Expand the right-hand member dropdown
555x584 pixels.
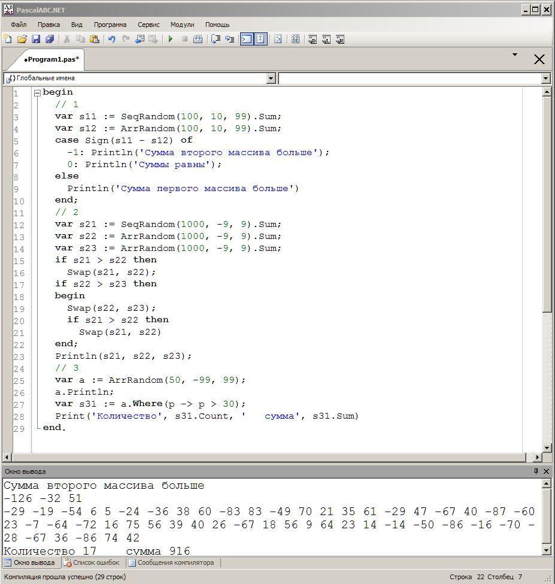[x=545, y=78]
